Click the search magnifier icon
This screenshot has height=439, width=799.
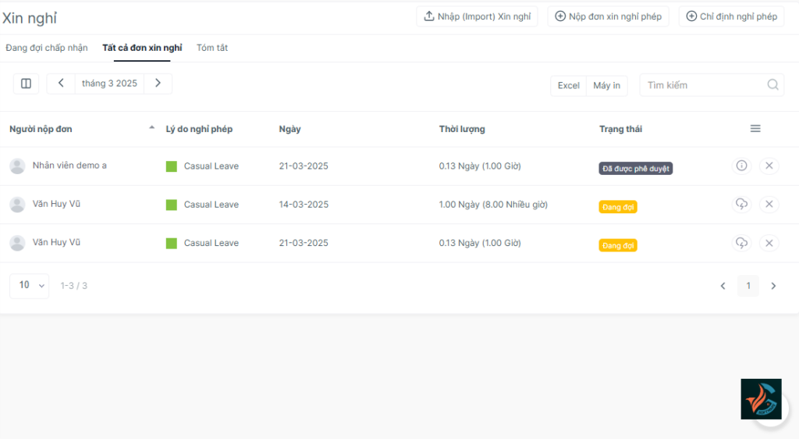(x=772, y=84)
